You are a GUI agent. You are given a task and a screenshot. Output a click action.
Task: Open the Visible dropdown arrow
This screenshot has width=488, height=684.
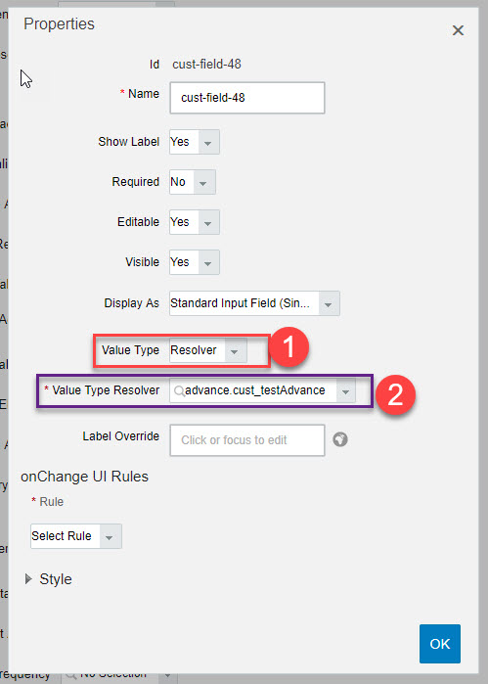click(208, 262)
